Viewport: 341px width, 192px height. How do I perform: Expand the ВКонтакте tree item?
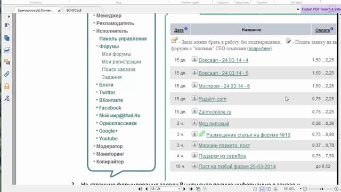coord(97,100)
